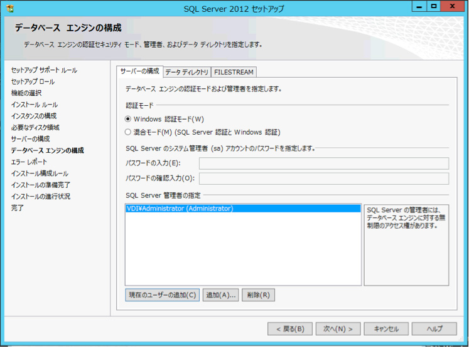This screenshot has width=469, height=347.
Task: Select VDI¥Administrator (Administrator) in the list
Action: pos(243,209)
